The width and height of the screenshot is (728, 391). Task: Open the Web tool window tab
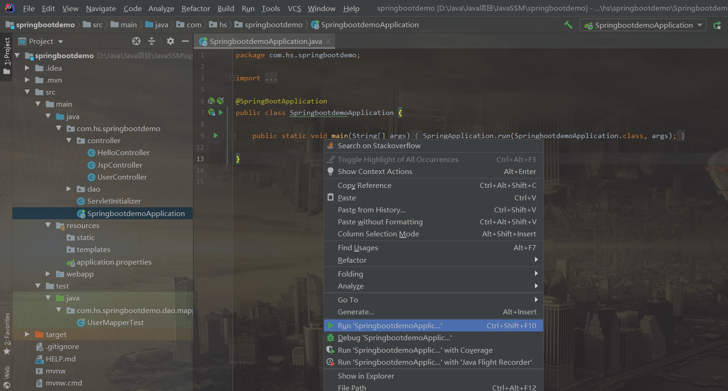[6, 377]
